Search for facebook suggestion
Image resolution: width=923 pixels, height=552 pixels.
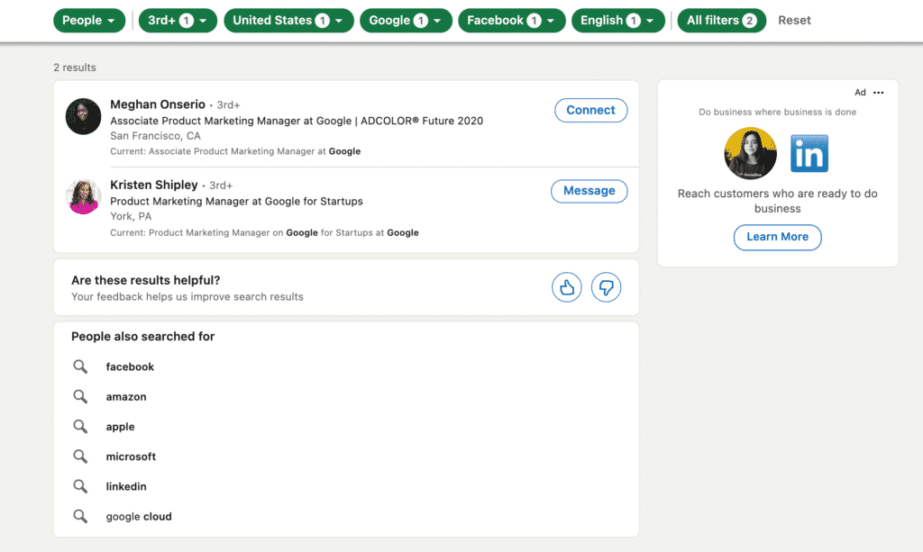pos(130,366)
